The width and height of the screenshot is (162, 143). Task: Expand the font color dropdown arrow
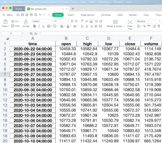point(71,26)
